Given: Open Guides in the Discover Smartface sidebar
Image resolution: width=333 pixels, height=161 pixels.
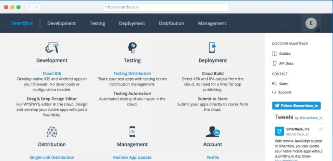Looking at the screenshot, I should click(285, 54).
